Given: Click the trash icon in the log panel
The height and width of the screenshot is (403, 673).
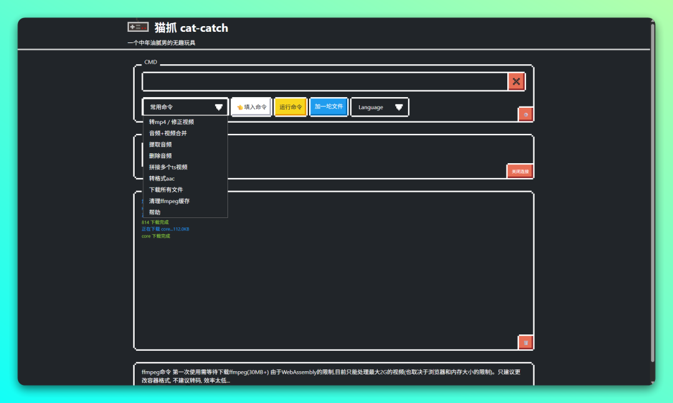Looking at the screenshot, I should 526,343.
